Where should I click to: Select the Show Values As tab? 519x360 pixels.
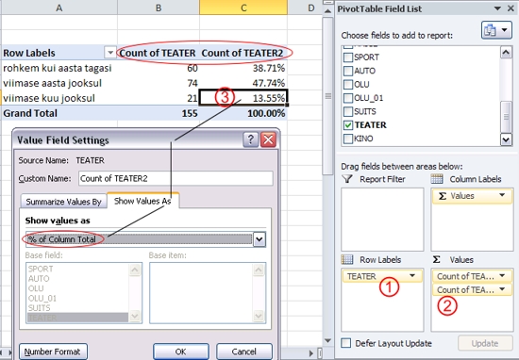coord(142,201)
